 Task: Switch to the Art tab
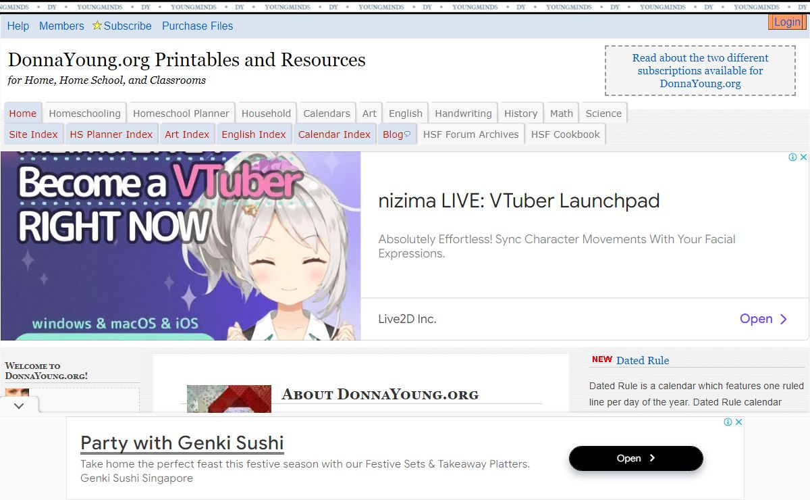click(x=369, y=114)
